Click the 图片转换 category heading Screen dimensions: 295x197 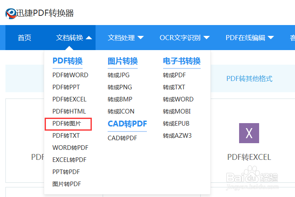pyautogui.click(x=123, y=61)
